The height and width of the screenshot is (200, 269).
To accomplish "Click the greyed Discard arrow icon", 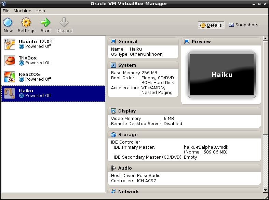I will [x=64, y=22].
